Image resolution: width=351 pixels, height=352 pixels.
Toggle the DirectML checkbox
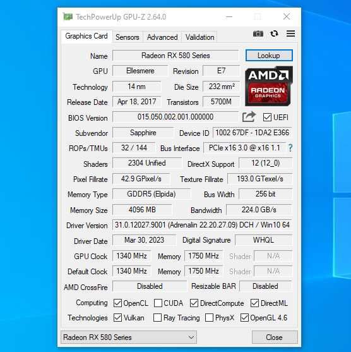(x=254, y=303)
